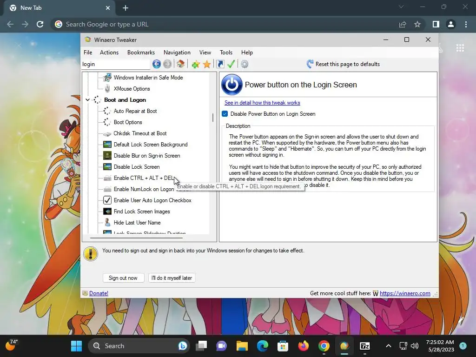
Task: Collapse the Boot and Logon tree section
Action: [87, 100]
